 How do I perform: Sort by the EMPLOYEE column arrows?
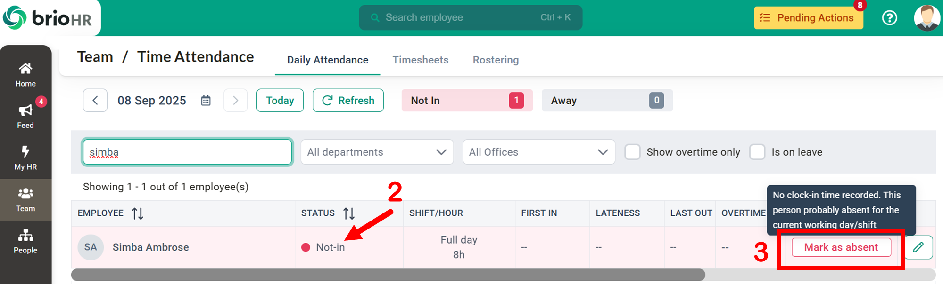tap(138, 213)
